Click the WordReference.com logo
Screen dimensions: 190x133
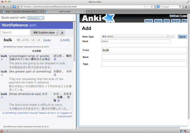19,25
